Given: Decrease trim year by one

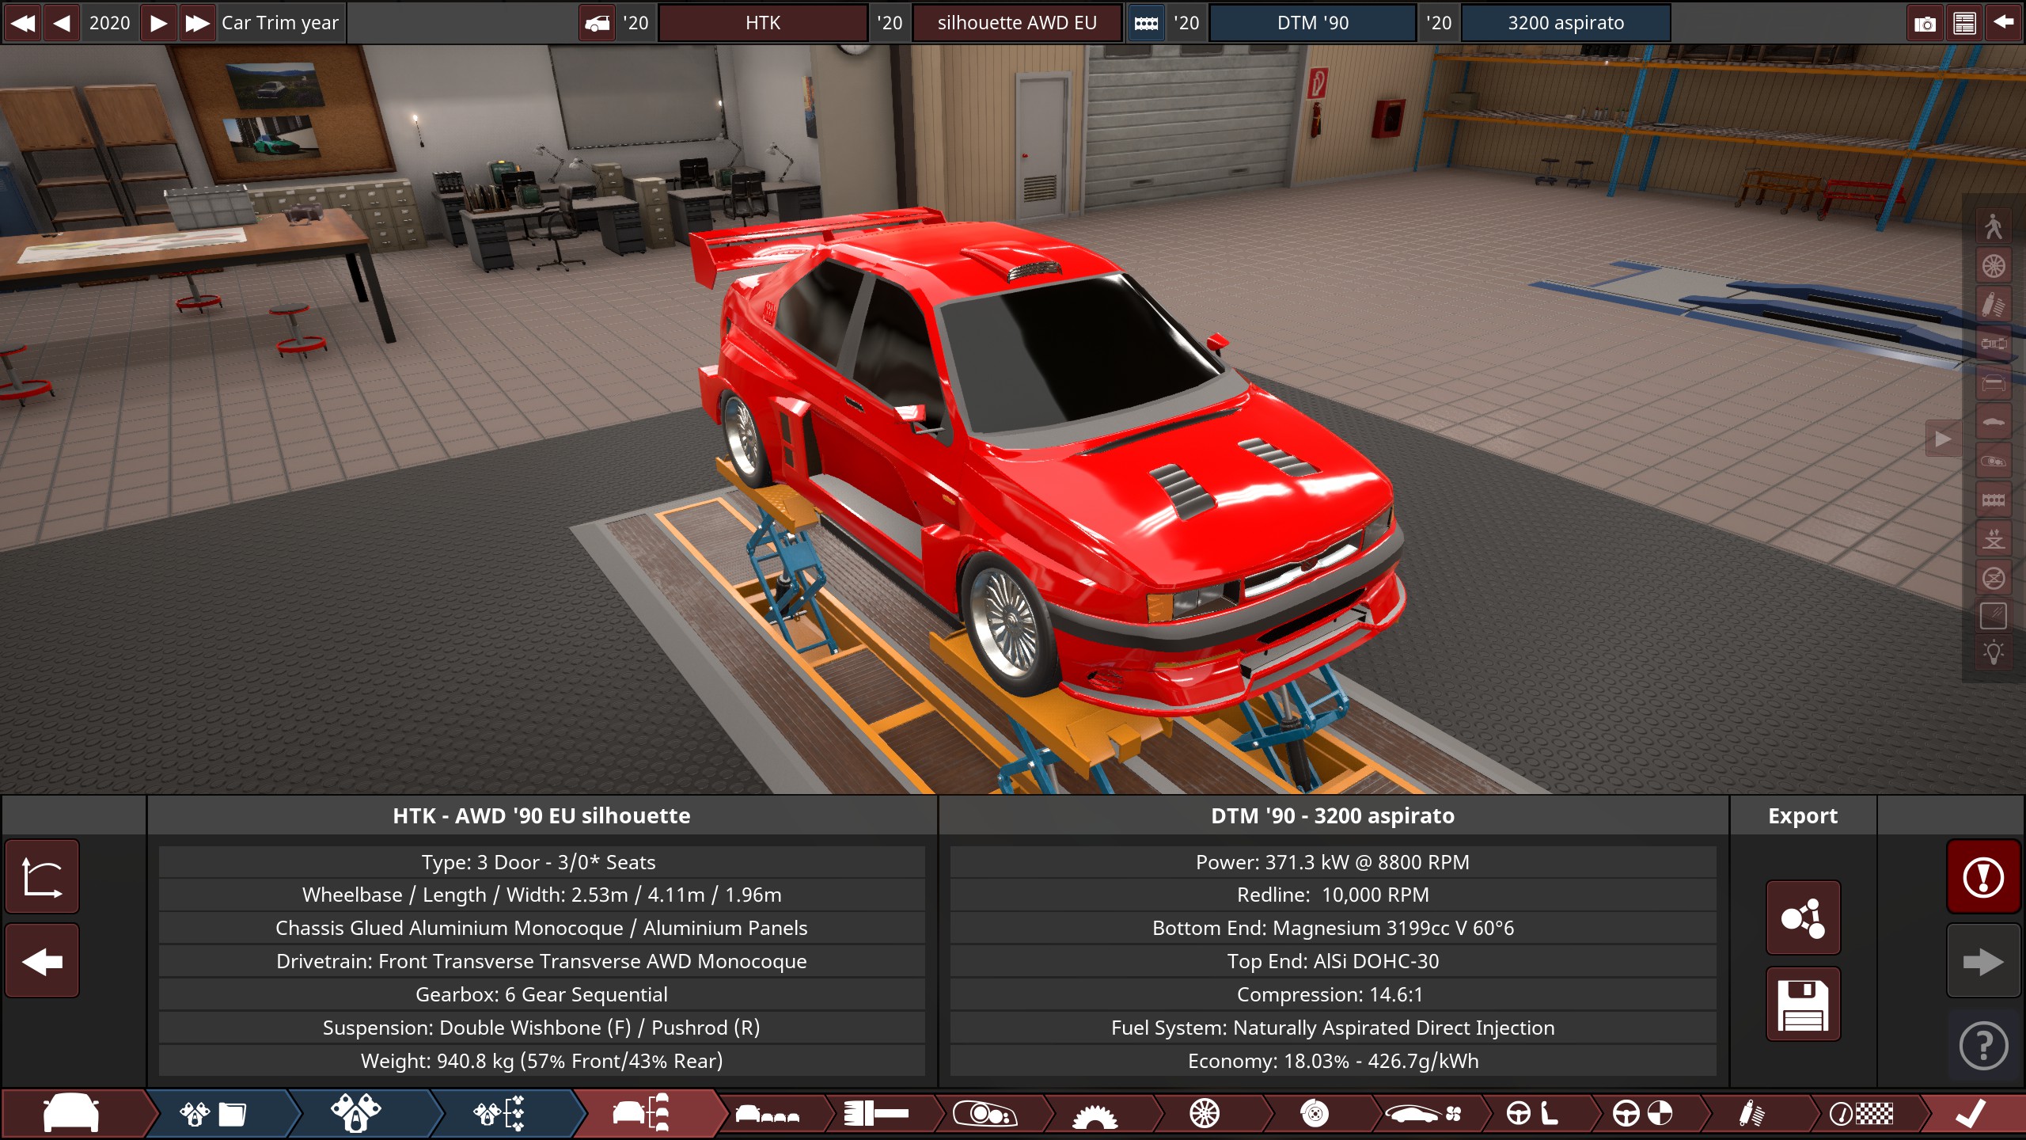Looking at the screenshot, I should (62, 22).
